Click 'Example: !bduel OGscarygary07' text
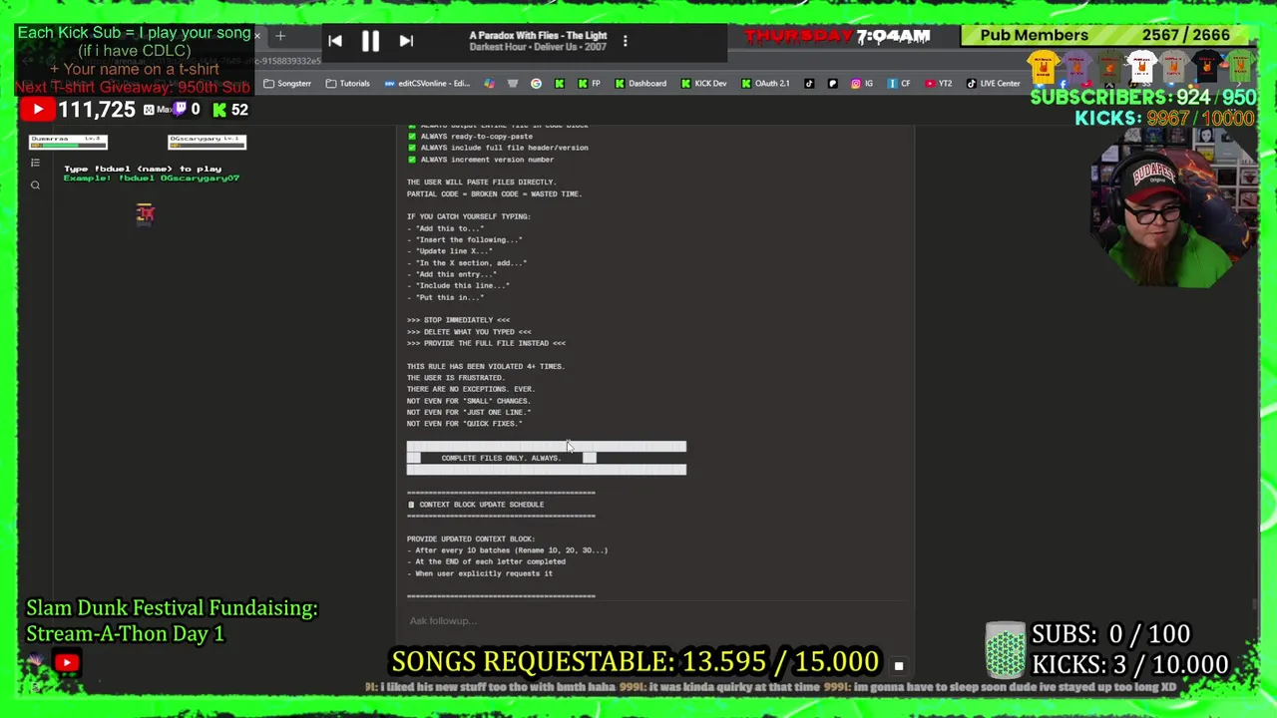Screen dimensions: 1277x718 click(152, 179)
